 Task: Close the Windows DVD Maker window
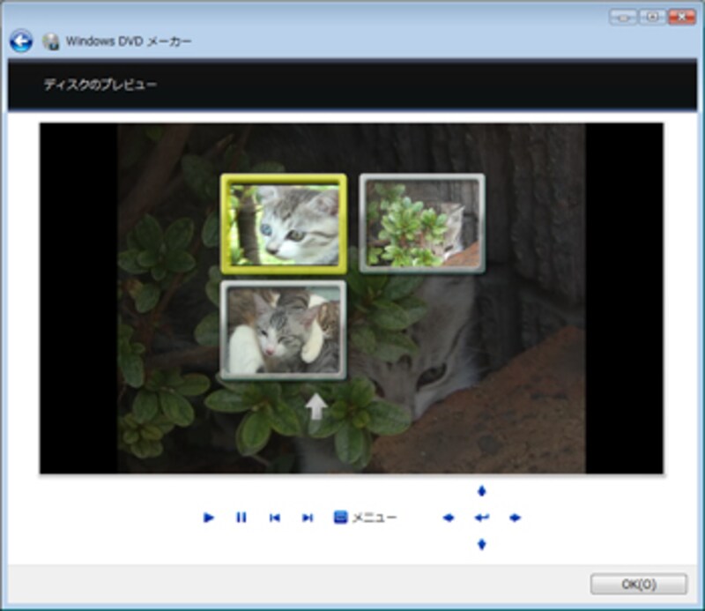(x=680, y=17)
